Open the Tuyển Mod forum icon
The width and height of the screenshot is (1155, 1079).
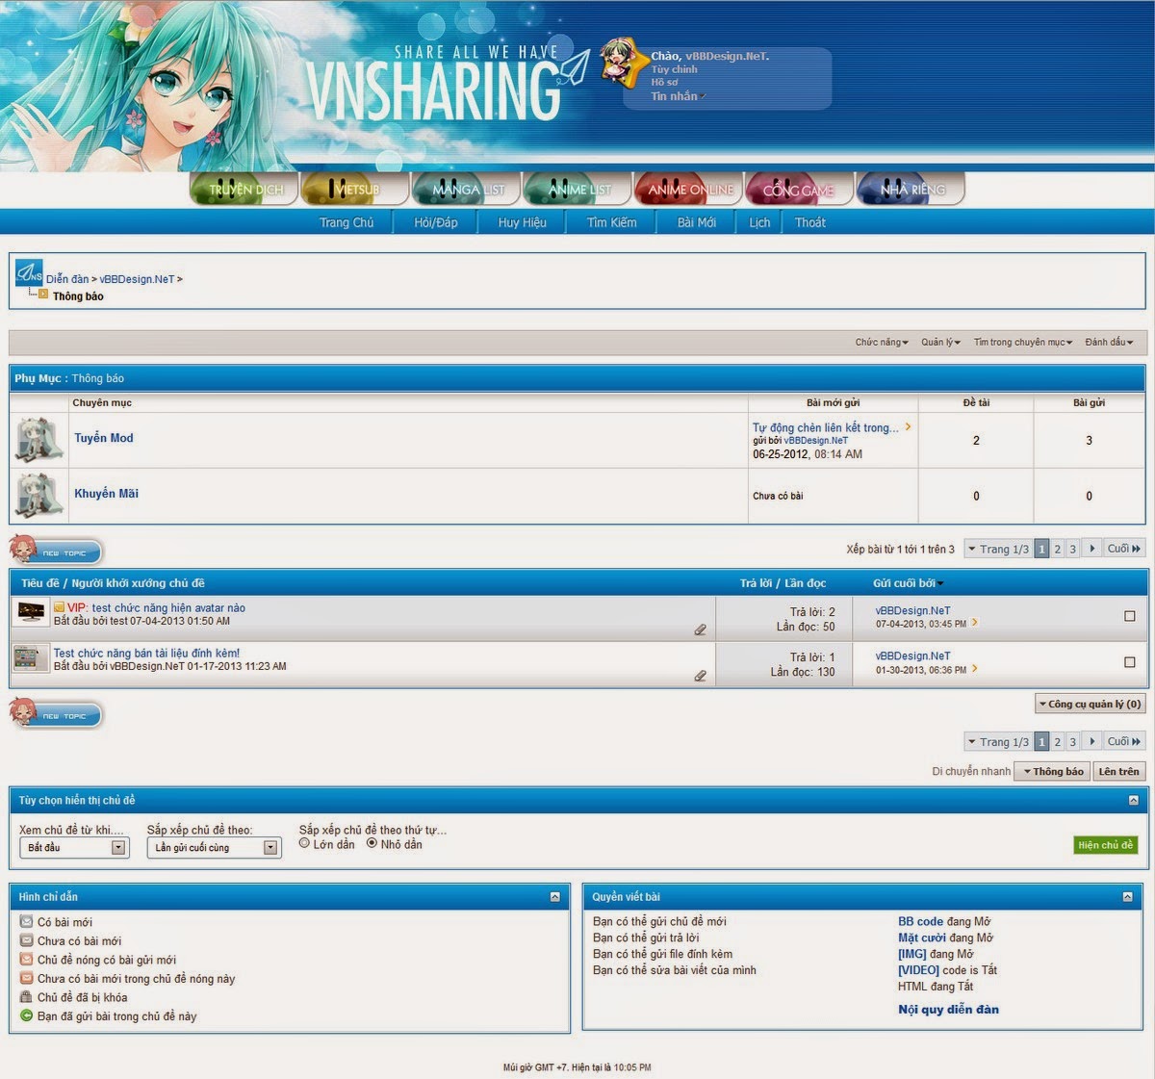(x=39, y=440)
